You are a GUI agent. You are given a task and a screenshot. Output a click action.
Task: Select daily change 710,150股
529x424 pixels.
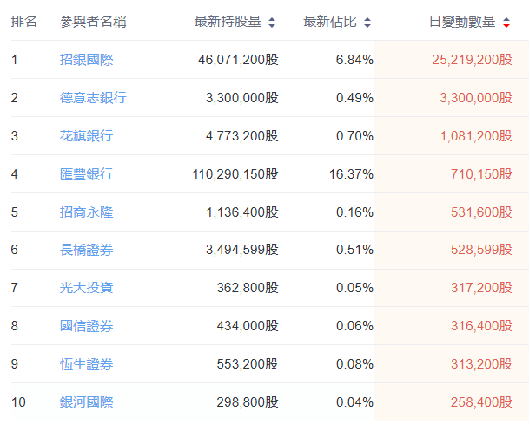(482, 174)
